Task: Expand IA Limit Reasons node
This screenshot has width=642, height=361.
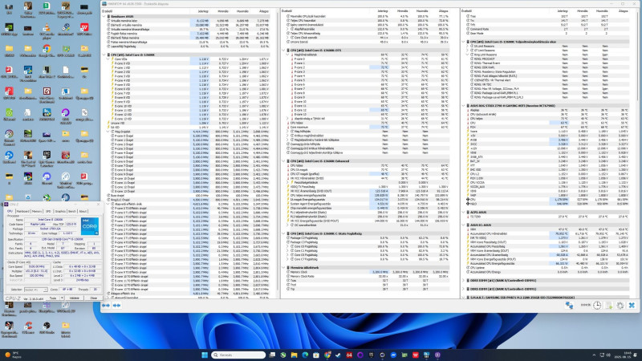Action: (x=467, y=47)
